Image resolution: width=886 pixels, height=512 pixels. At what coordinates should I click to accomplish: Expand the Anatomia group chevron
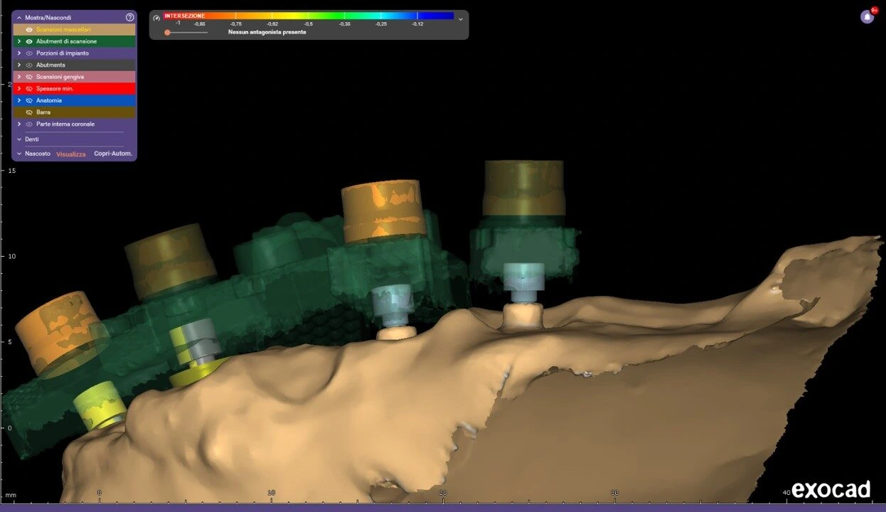[19, 100]
